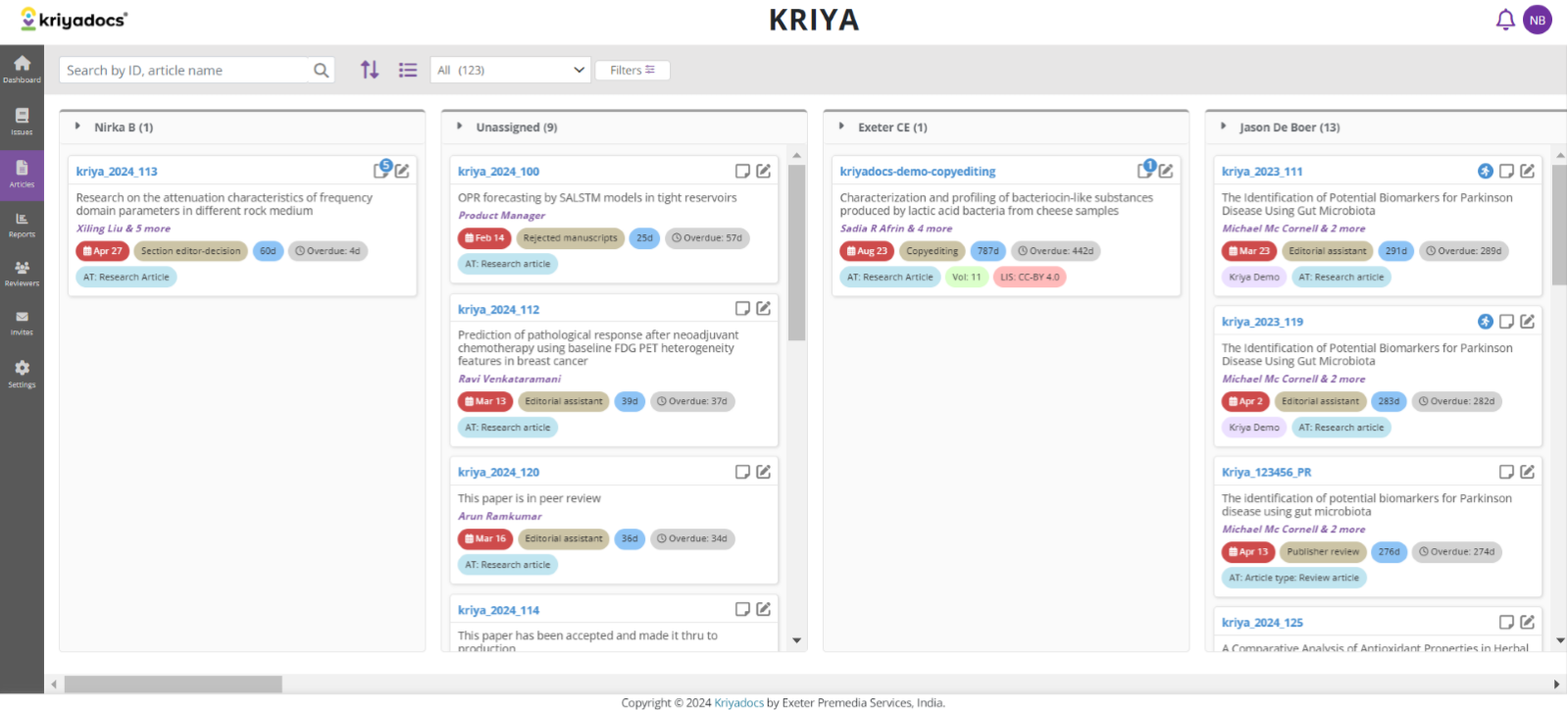Screen dimensions: 1567x710
Task: Click the notification bell icon
Action: pos(1505,20)
